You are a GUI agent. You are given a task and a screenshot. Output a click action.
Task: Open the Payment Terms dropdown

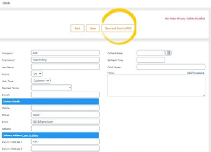(51, 88)
